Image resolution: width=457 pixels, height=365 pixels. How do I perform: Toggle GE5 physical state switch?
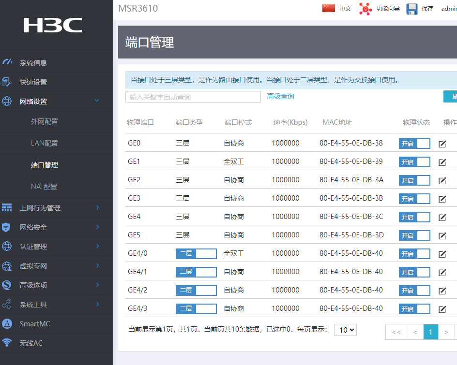coord(414,235)
